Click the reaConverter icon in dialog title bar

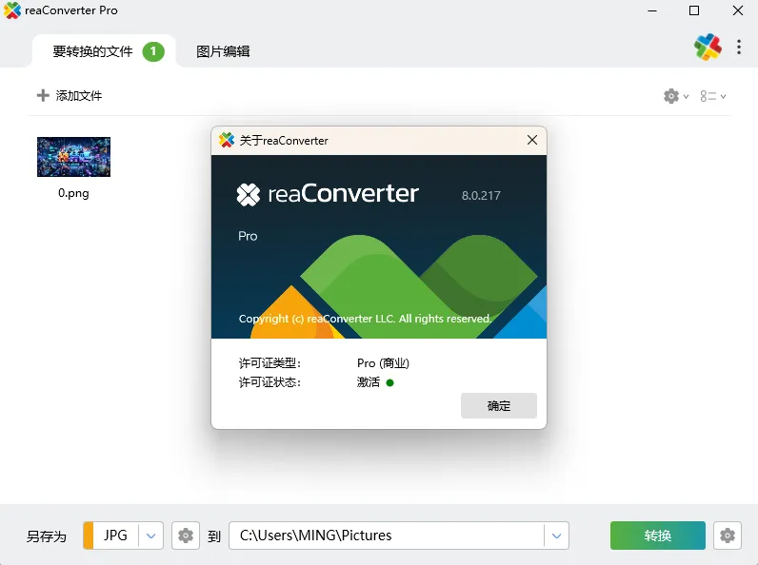coord(227,140)
